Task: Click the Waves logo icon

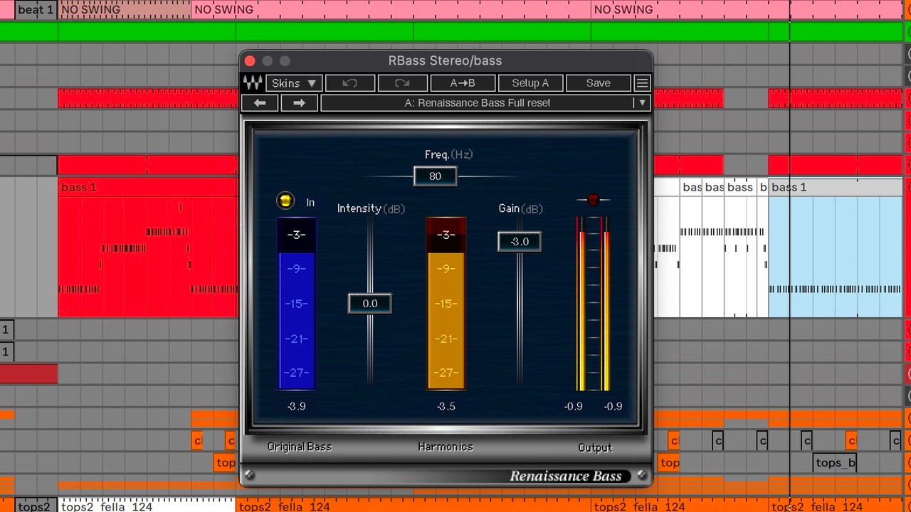Action: point(253,83)
